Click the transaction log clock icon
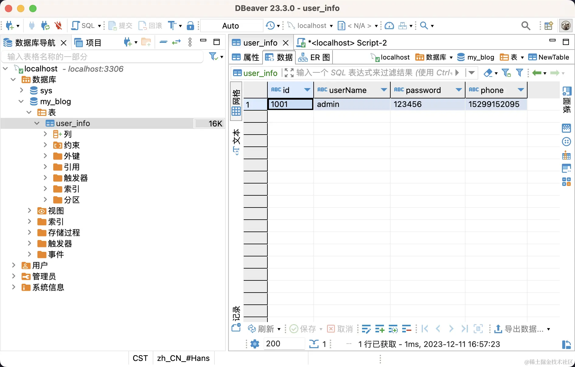The image size is (575, 367). 270,26
